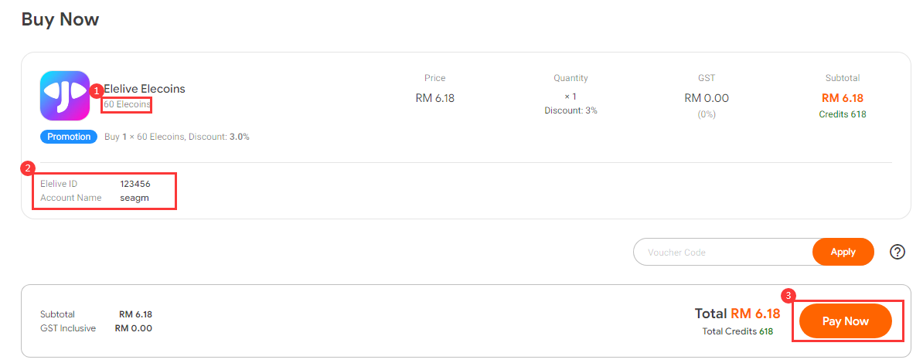Select the 60 Elecoins denomination text
923x363 pixels.
point(127,105)
